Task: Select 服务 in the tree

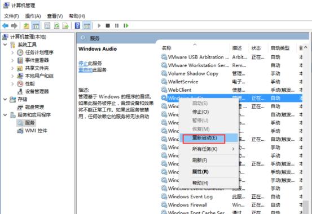Action: (x=30, y=123)
